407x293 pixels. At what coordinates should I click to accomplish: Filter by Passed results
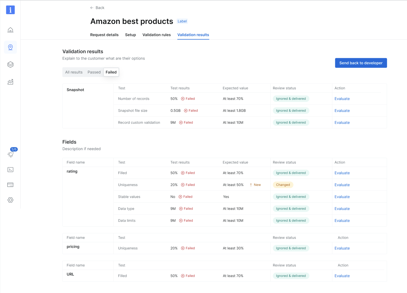[94, 72]
